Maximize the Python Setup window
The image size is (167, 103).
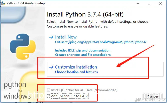point(149,3)
